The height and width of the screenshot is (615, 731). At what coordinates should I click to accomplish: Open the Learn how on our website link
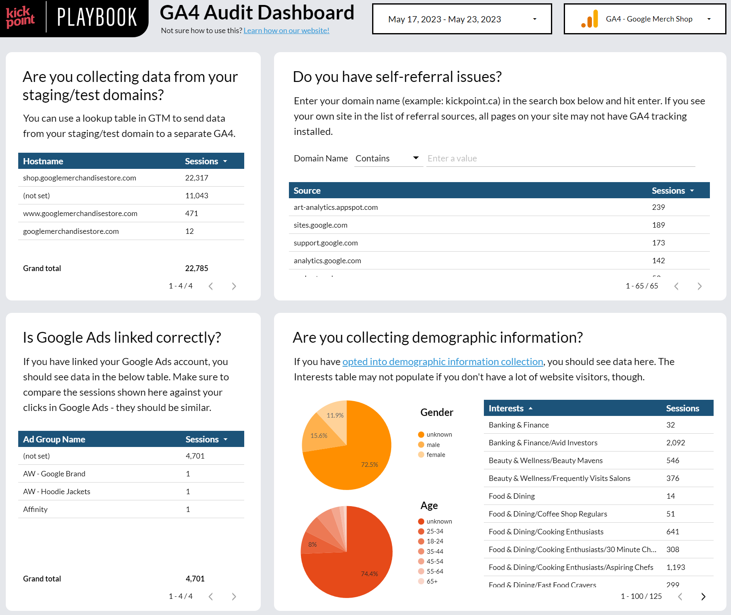click(x=286, y=31)
